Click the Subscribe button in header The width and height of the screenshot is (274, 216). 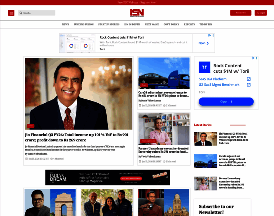pyautogui.click(x=240, y=13)
